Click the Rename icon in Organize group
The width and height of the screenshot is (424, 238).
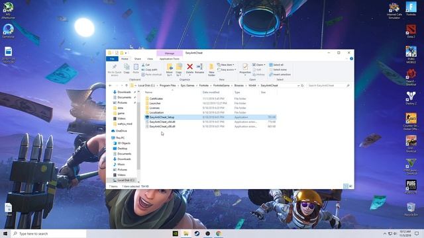pyautogui.click(x=199, y=69)
